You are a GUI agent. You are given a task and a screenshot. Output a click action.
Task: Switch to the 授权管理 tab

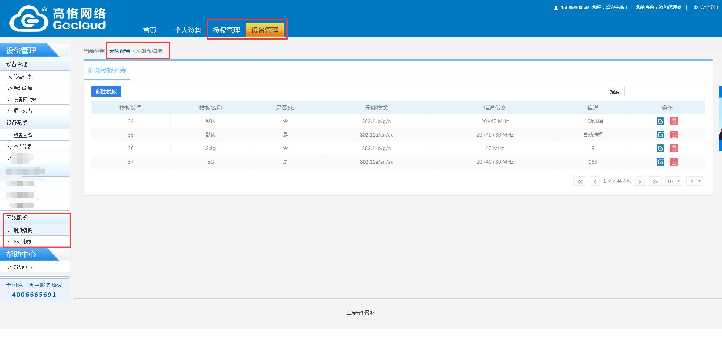coord(226,30)
